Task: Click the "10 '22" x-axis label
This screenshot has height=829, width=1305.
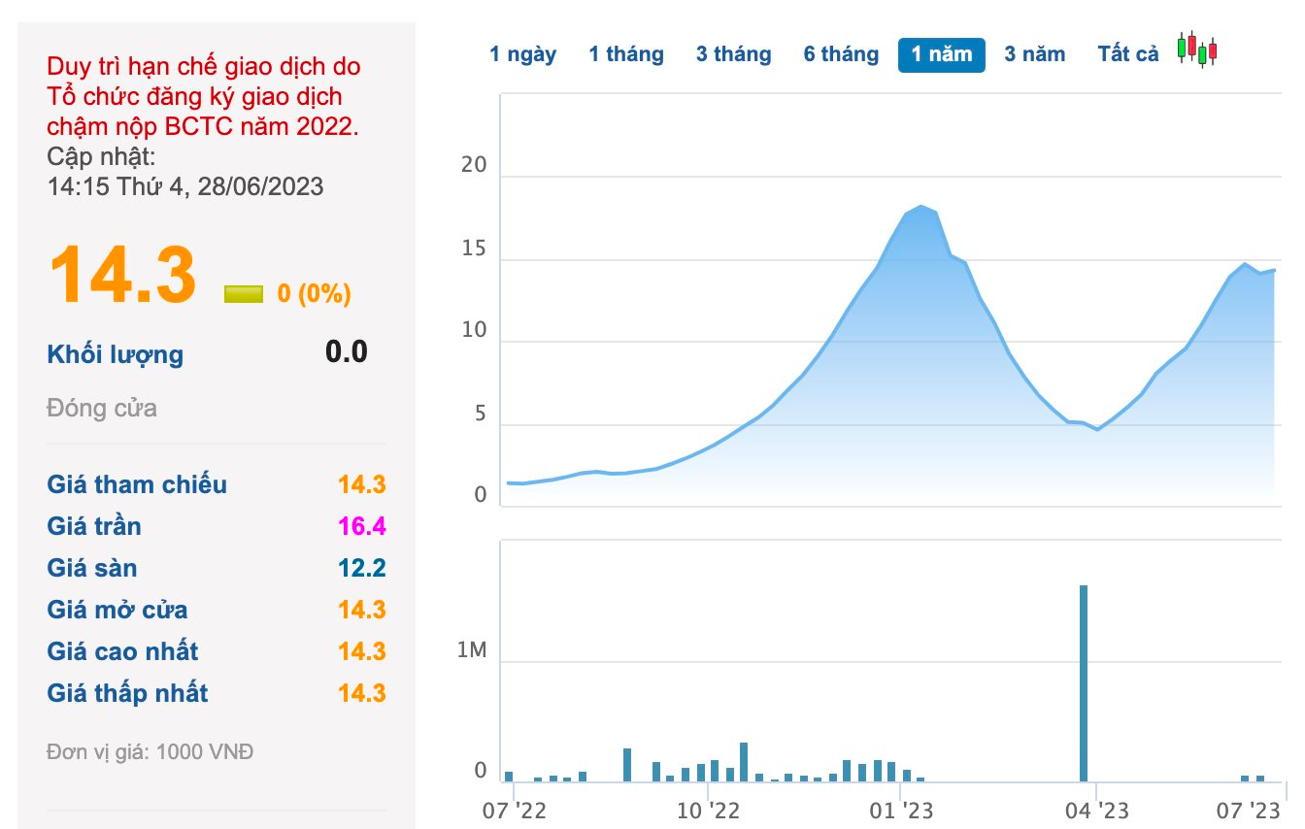Action: tap(708, 810)
